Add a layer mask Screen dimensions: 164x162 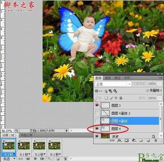tap(127, 141)
